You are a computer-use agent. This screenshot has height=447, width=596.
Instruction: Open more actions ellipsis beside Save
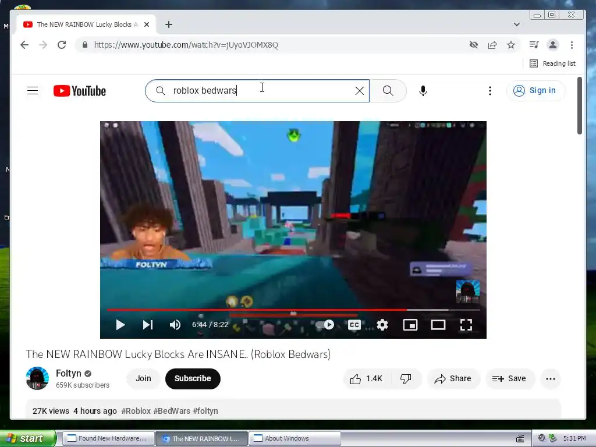[551, 378]
